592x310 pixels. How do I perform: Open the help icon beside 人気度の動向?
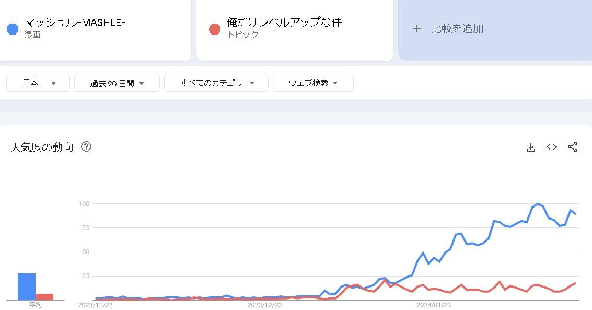tap(86, 146)
